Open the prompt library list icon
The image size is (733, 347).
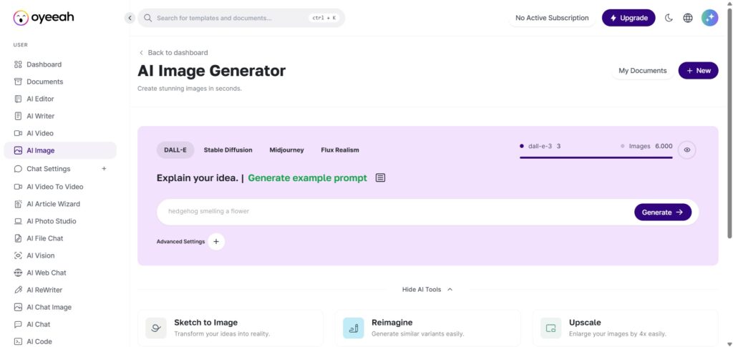point(381,178)
